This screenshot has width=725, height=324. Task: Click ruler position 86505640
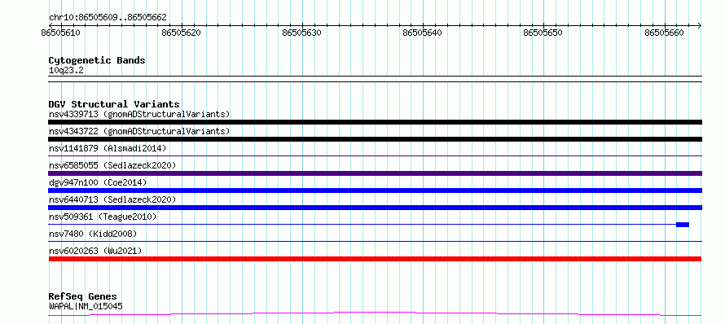click(423, 33)
